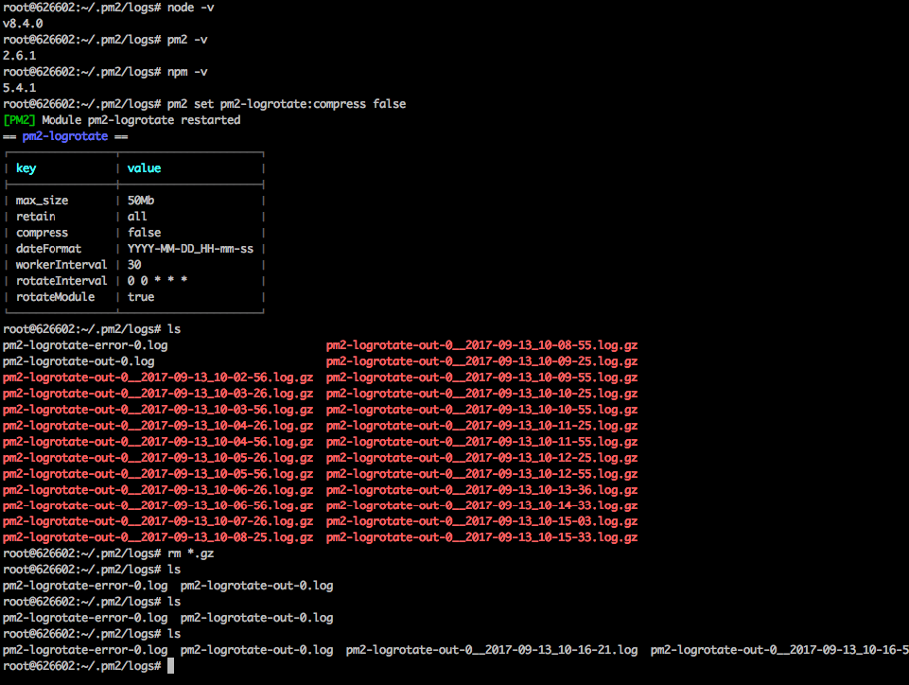Click the '0 0 * * *' cron value

(x=157, y=281)
